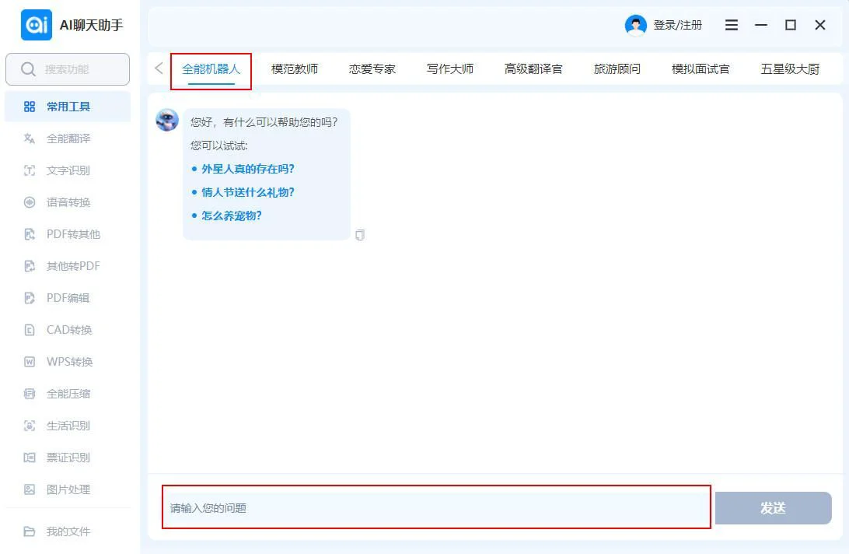Click the 全能压缩 compress icon
Image resolution: width=849 pixels, height=554 pixels.
(x=30, y=394)
